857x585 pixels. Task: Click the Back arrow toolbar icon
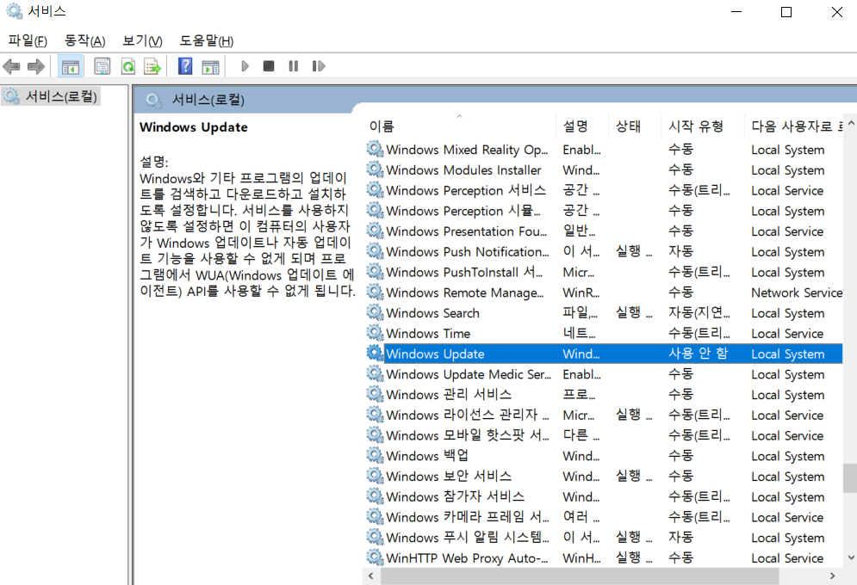(11, 66)
